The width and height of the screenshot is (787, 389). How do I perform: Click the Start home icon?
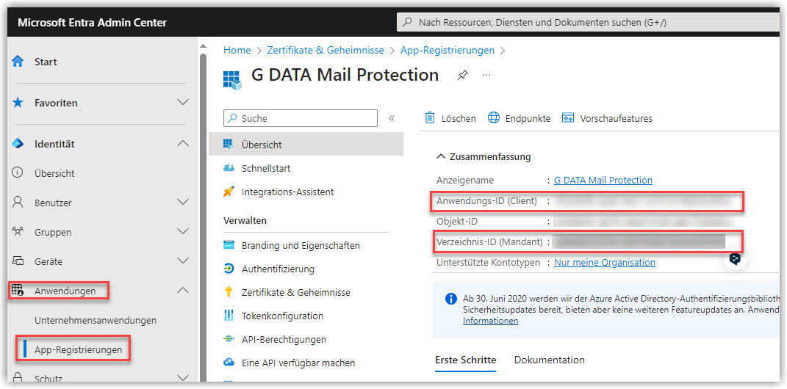(x=18, y=62)
